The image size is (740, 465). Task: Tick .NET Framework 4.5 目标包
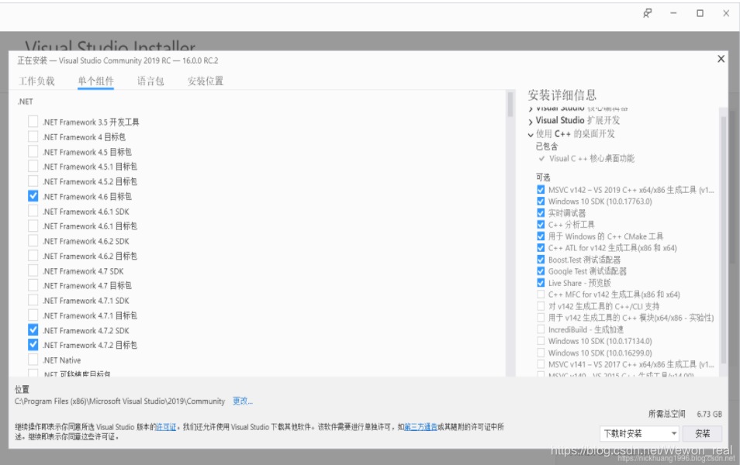(33, 152)
